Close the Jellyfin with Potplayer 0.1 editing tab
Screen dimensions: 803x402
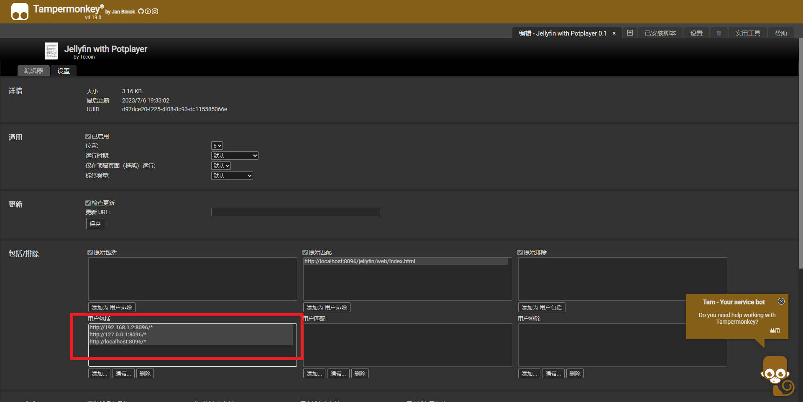coord(614,33)
